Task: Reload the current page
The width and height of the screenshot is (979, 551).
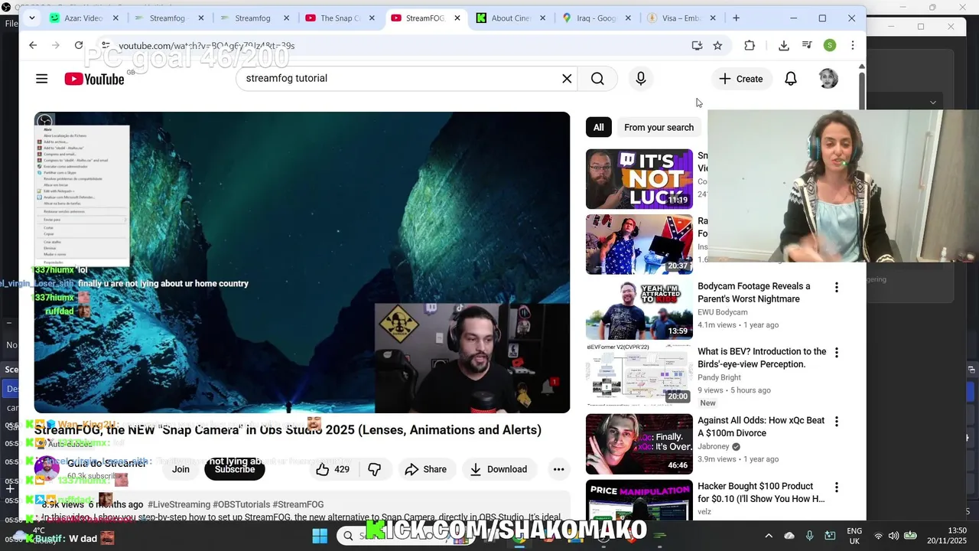Action: coord(79,46)
